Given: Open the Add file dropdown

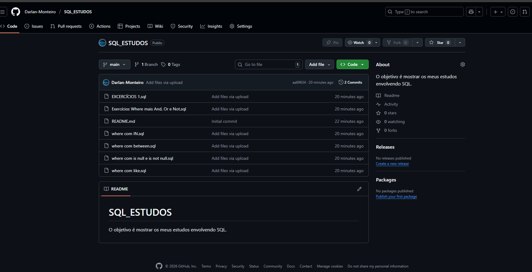Looking at the screenshot, I should [x=319, y=64].
